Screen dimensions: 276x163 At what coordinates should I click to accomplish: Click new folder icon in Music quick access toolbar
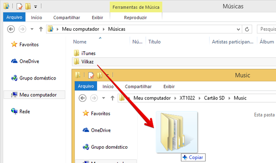(x=99, y=76)
